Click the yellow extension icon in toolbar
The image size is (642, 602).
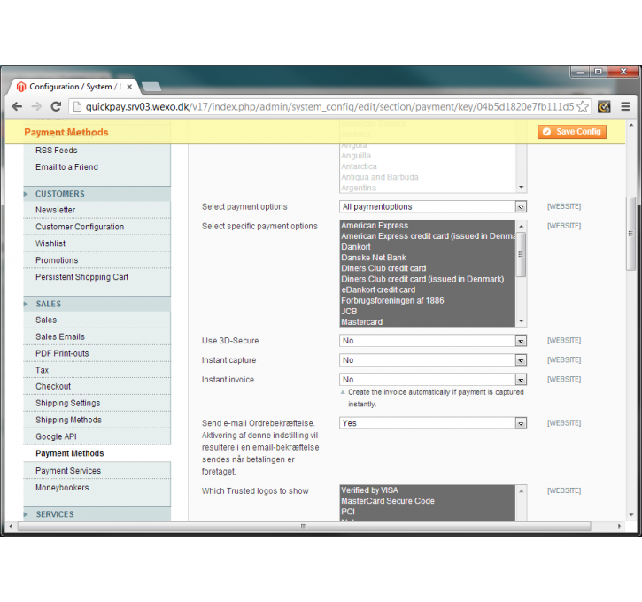point(604,107)
